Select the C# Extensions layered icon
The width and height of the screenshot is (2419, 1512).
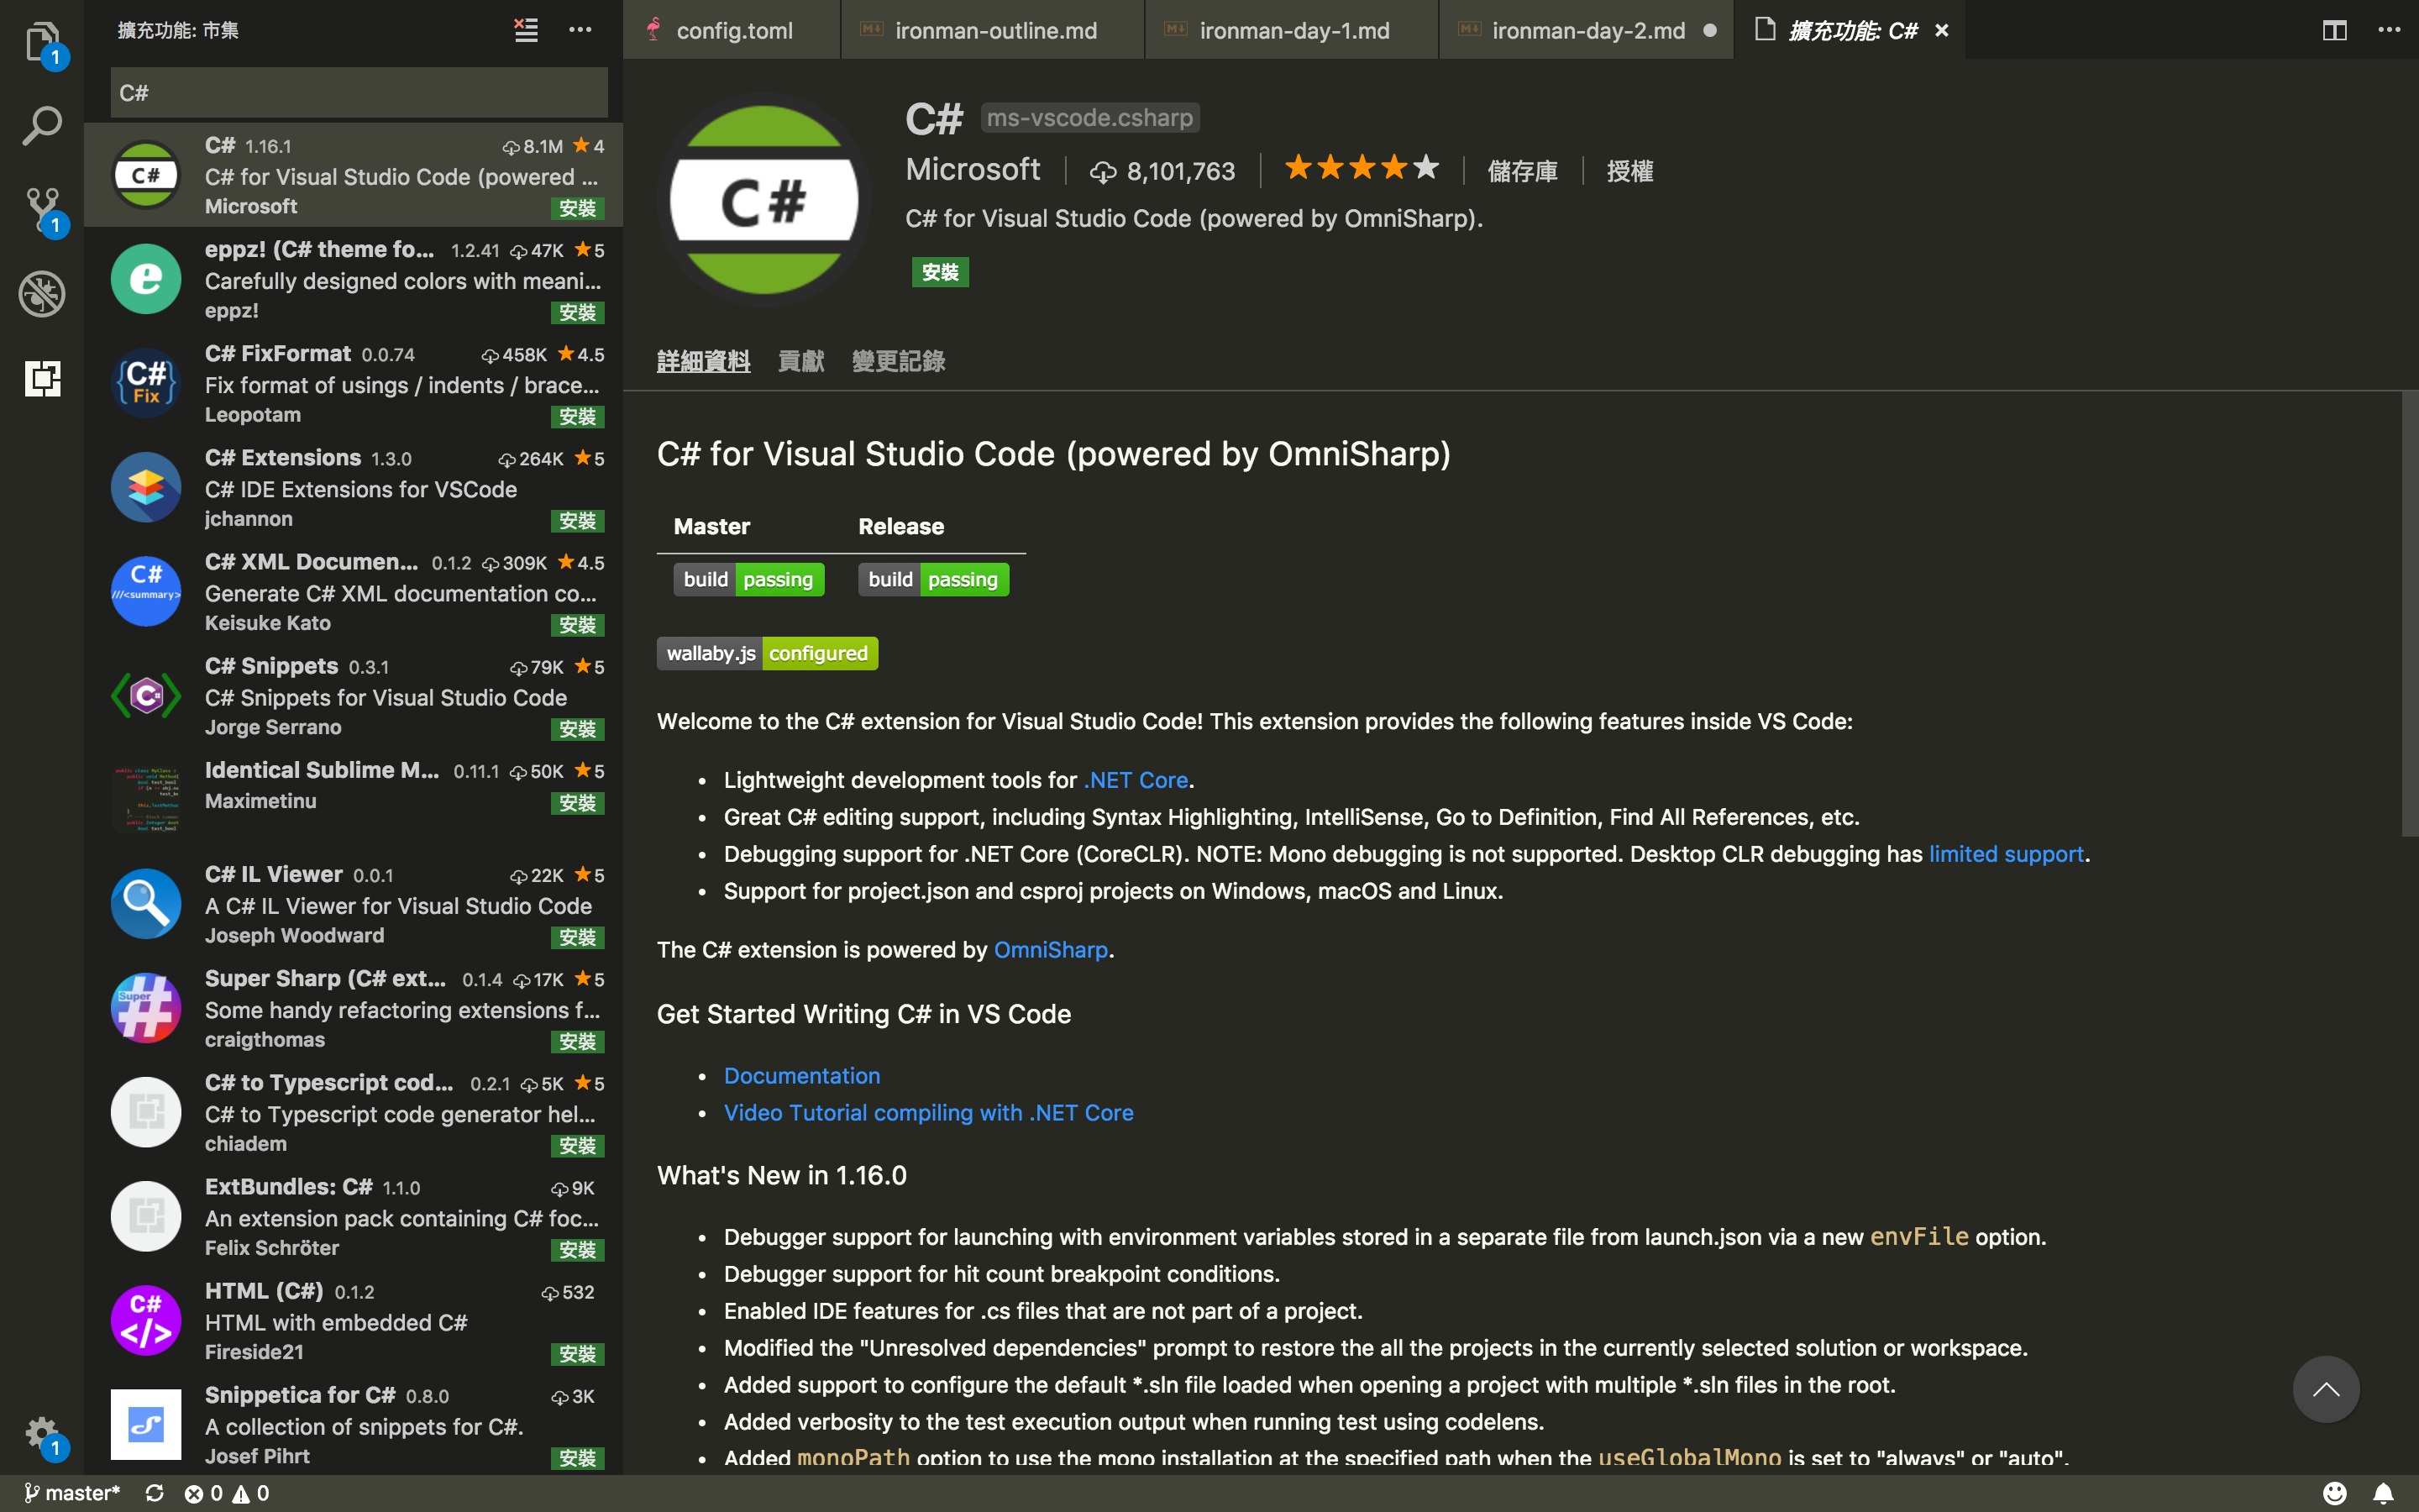point(146,487)
